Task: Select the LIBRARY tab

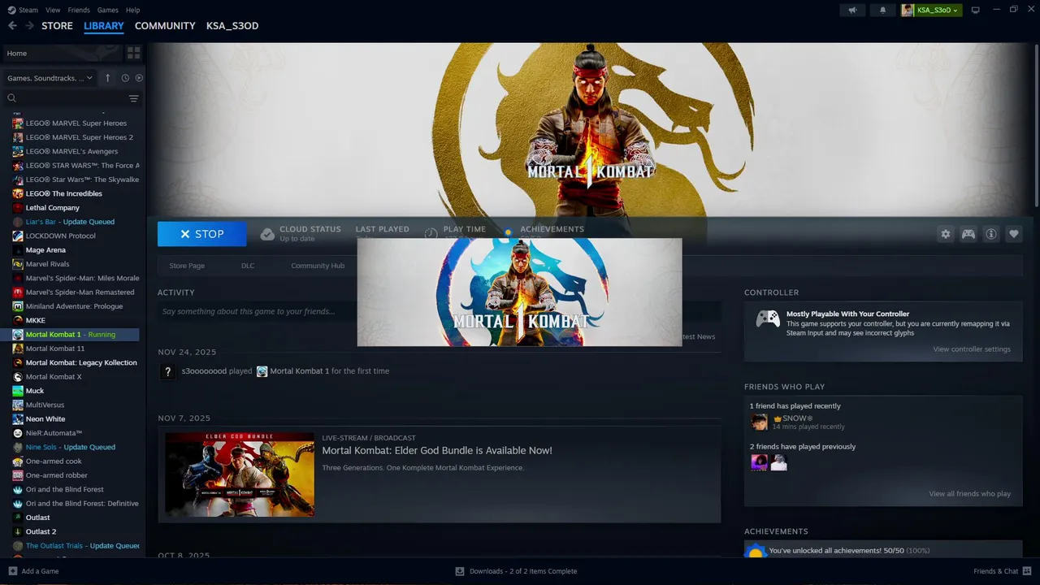Action: [x=104, y=26]
